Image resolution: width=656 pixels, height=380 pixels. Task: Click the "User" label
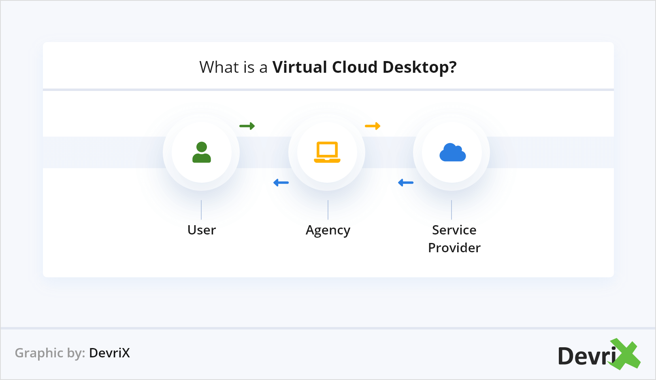(202, 230)
